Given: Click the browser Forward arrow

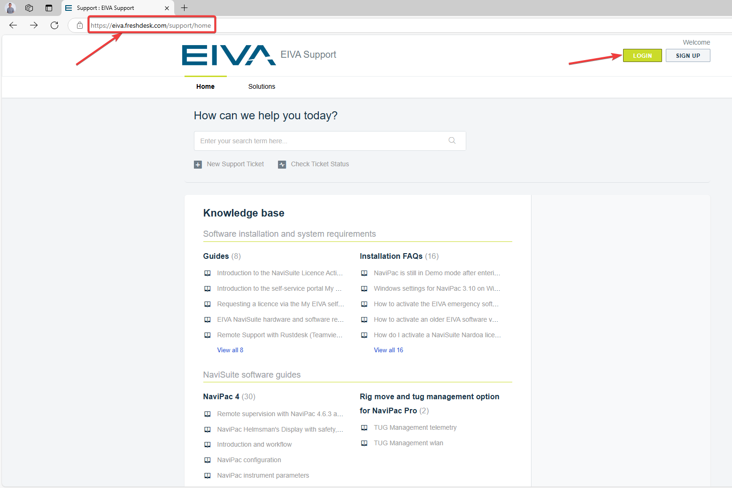Looking at the screenshot, I should (34, 25).
